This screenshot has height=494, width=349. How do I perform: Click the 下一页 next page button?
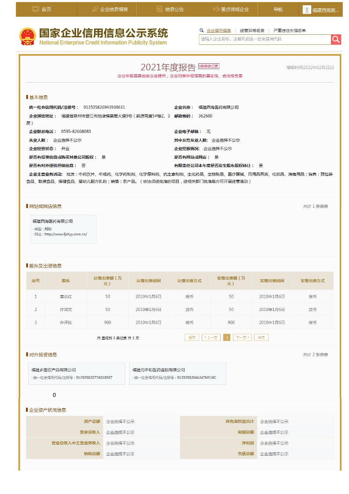(242, 337)
